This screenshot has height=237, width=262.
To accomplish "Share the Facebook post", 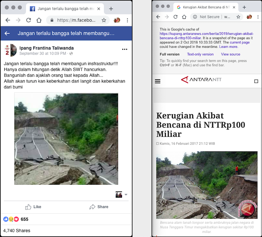I will pyautogui.click(x=99, y=207).
